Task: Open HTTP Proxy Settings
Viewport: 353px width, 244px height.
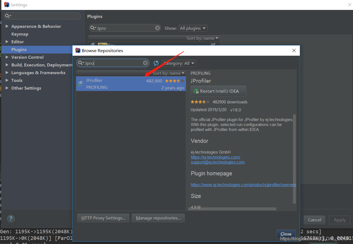Action: [103, 218]
